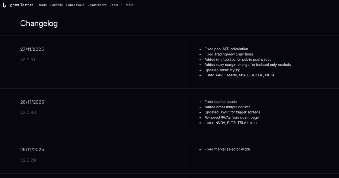Open the Leaderboard page
The image size is (339, 178).
97,5
